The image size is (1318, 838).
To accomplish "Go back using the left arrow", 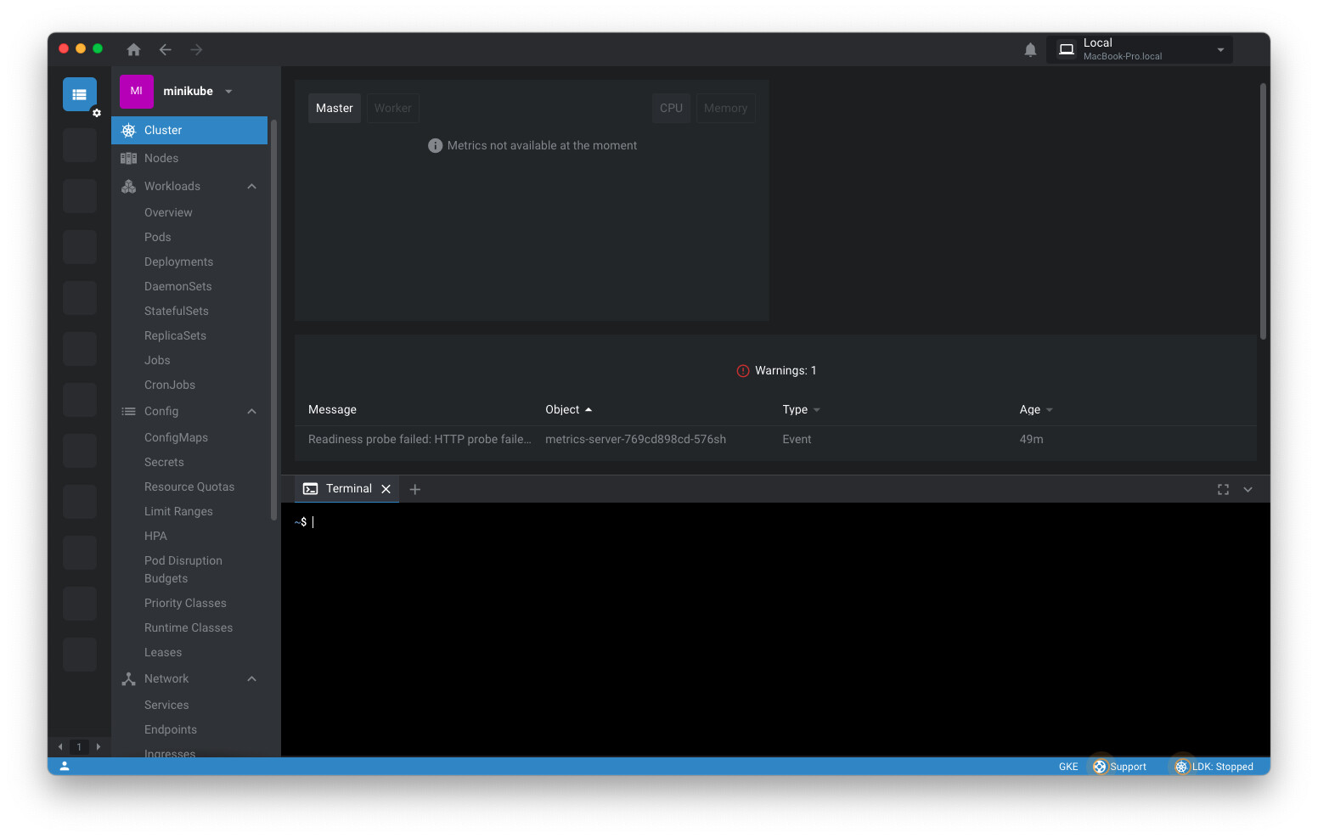I will pos(166,49).
